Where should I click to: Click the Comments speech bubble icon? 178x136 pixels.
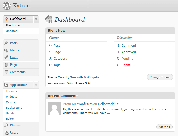[6, 72]
